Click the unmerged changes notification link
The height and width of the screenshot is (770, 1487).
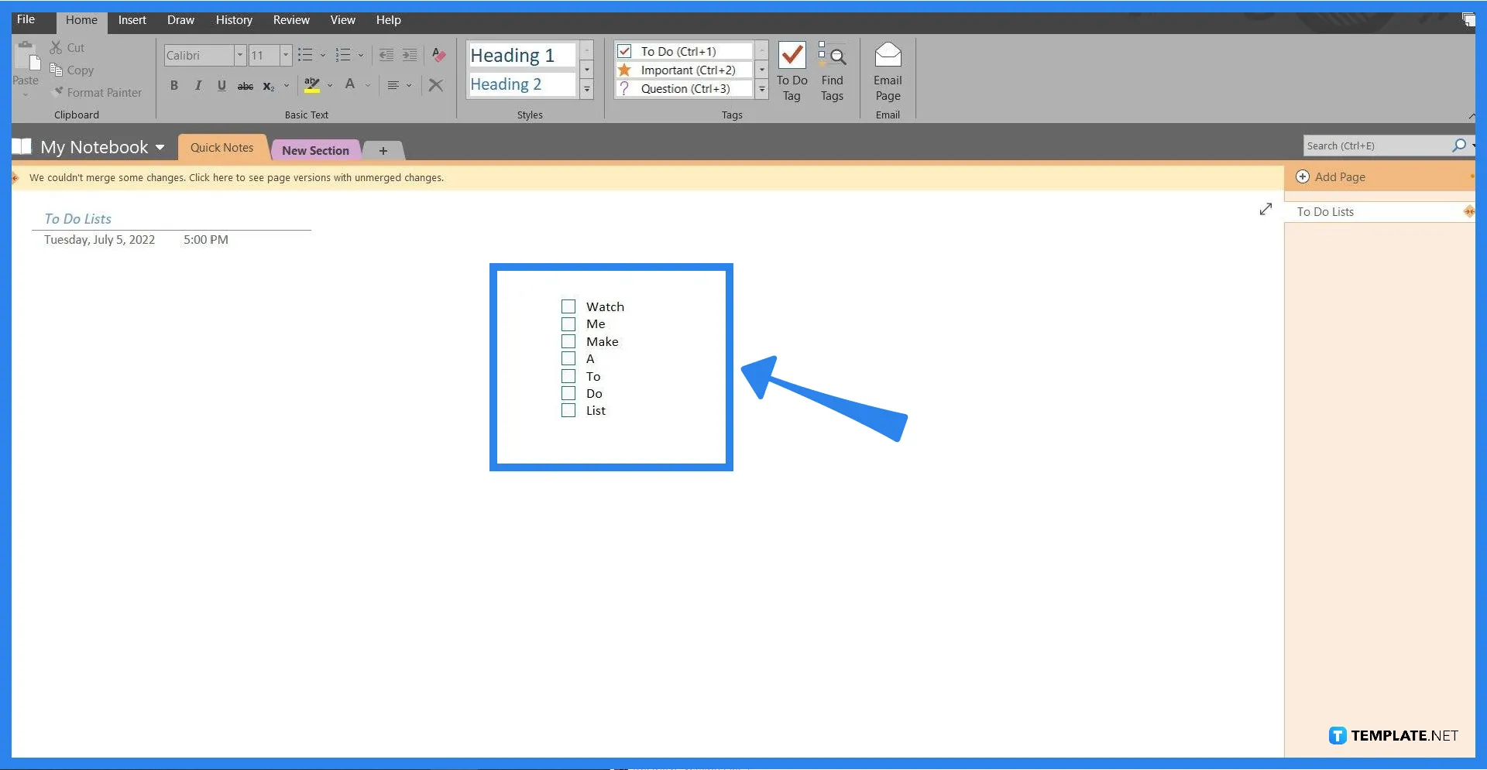pyautogui.click(x=236, y=177)
